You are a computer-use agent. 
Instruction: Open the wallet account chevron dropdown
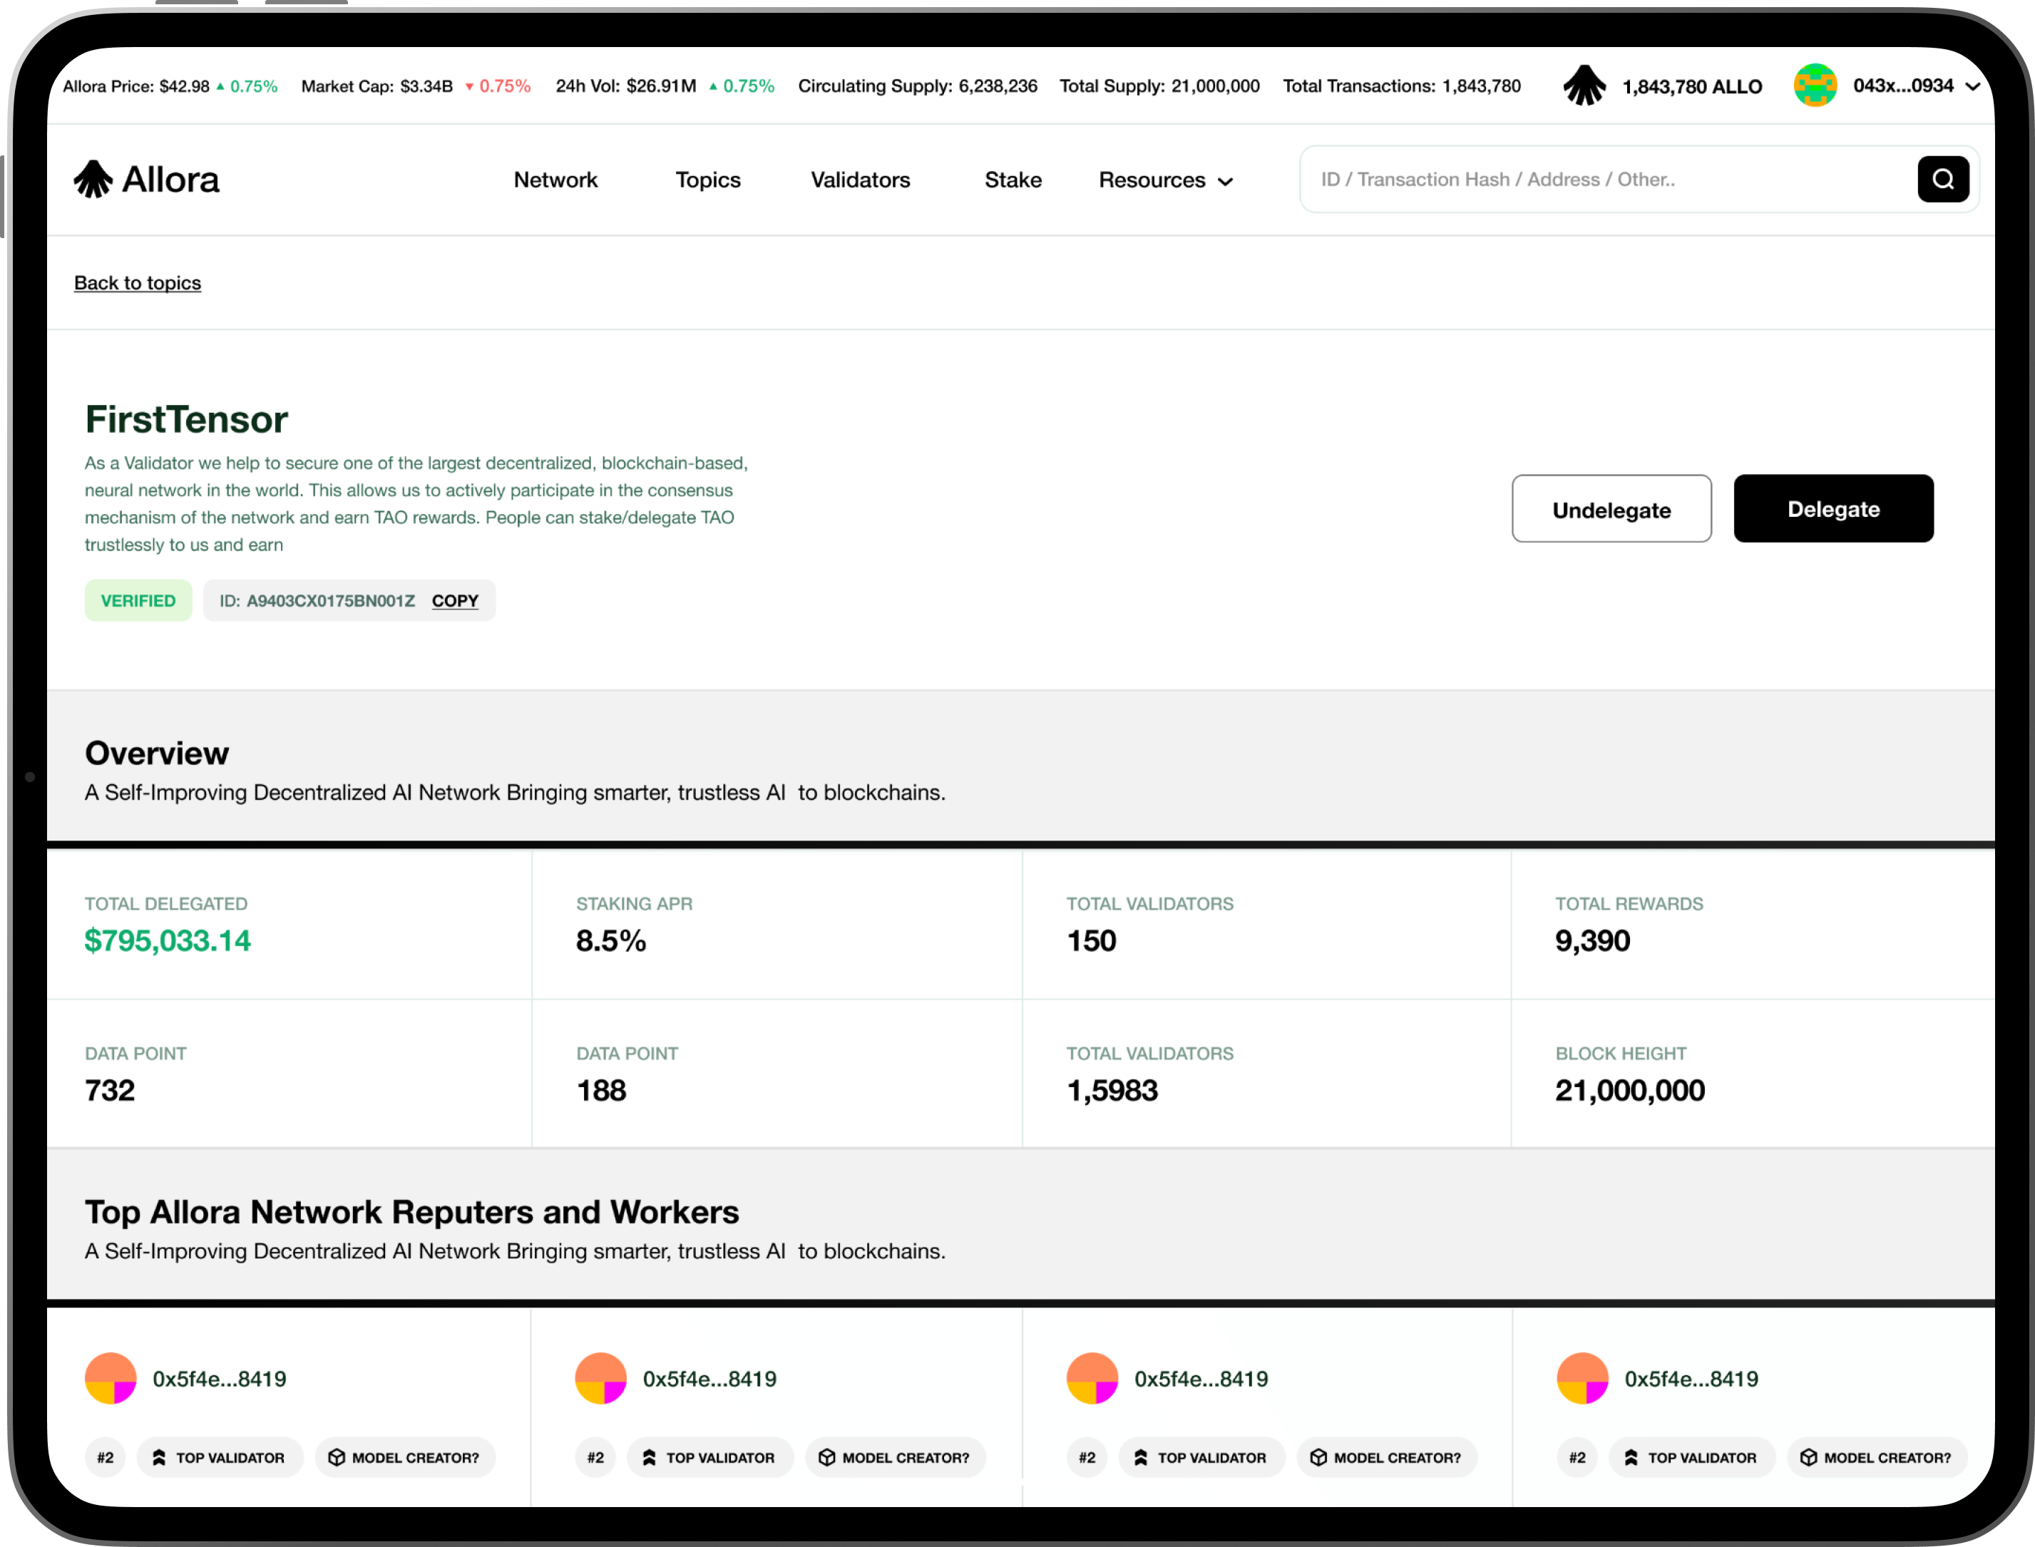click(x=1972, y=86)
